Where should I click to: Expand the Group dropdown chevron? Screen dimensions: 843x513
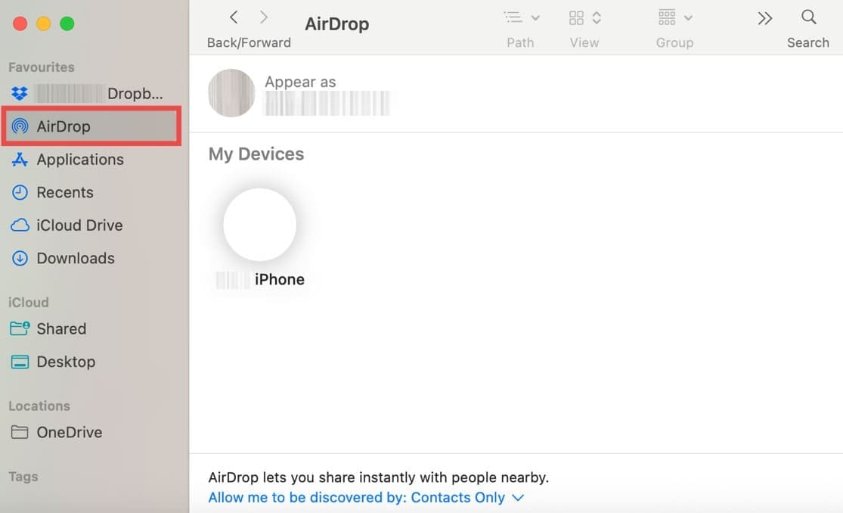(x=688, y=18)
